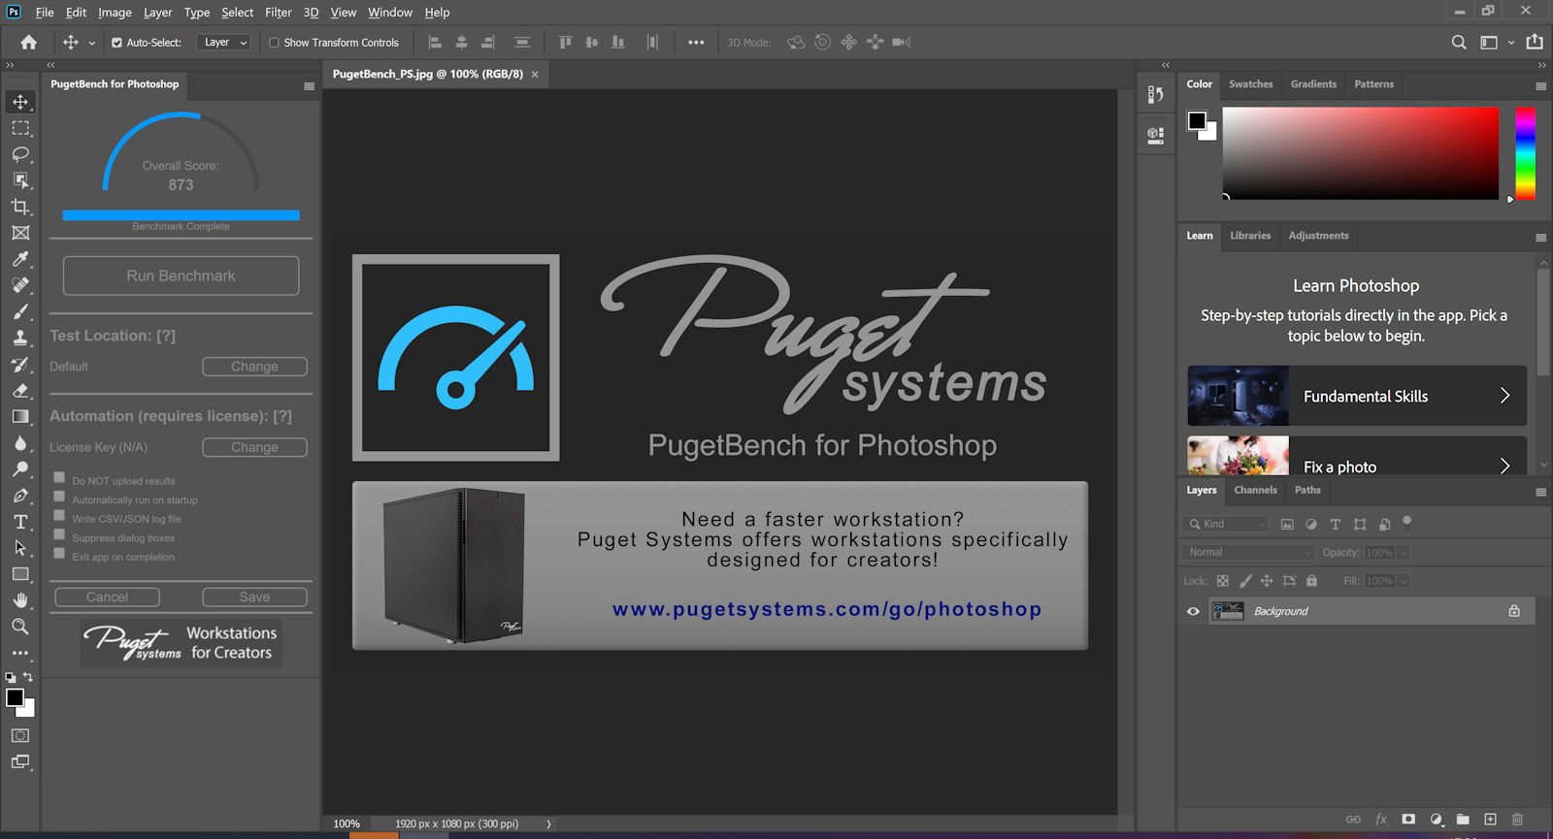The width and height of the screenshot is (1553, 839).
Task: Click the Home icon in options bar
Action: [x=29, y=42]
